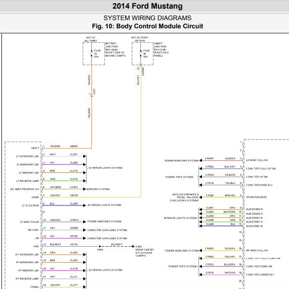Click the CPR92 circuit code
Screen dimensions: 289x289
point(210,167)
